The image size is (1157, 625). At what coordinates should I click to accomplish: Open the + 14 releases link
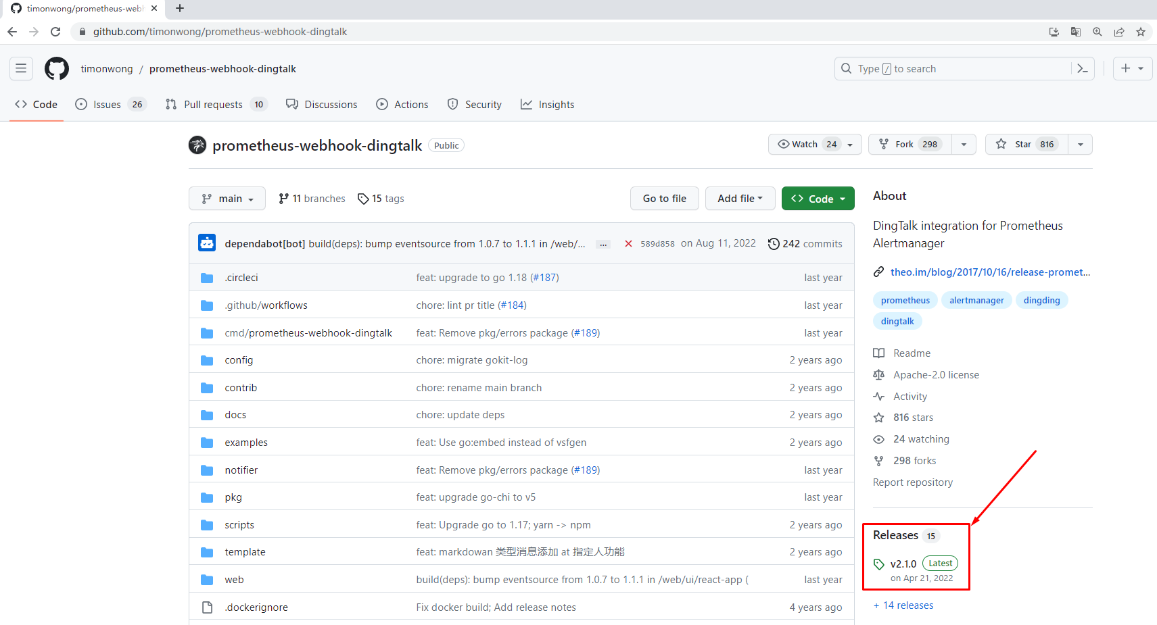903,605
